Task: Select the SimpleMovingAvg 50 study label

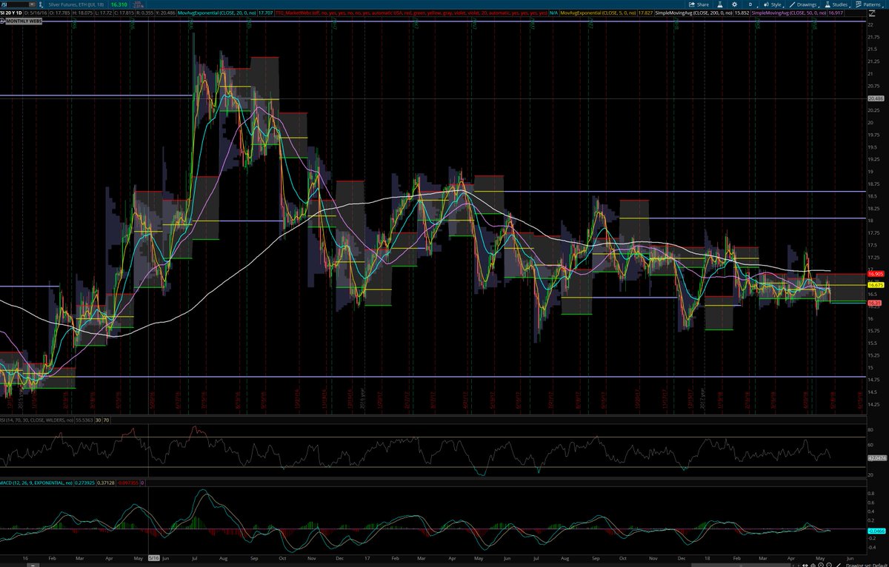Action: (789, 13)
